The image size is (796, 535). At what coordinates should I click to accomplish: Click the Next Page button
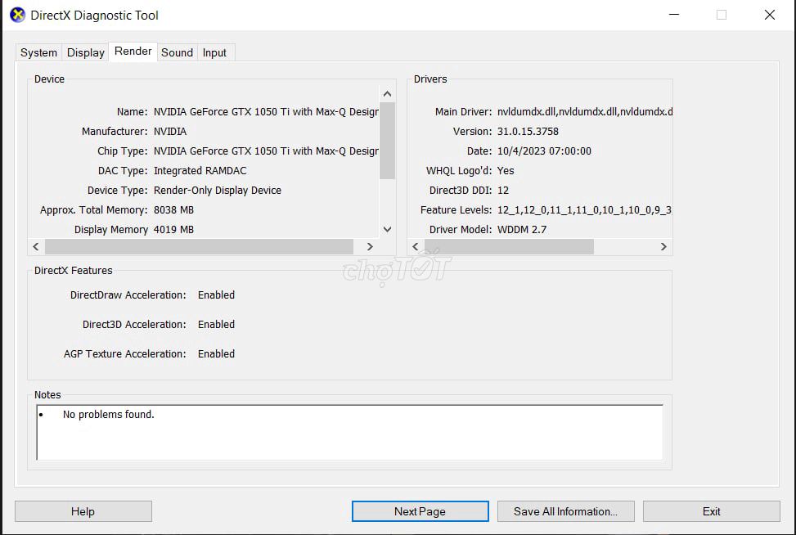420,511
